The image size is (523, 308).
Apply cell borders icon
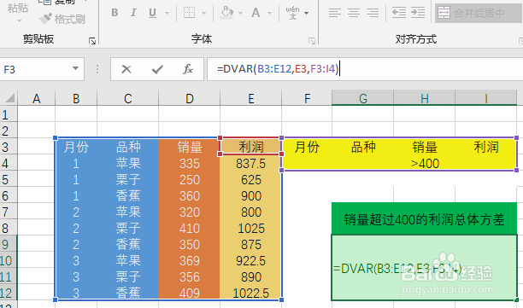click(x=190, y=13)
